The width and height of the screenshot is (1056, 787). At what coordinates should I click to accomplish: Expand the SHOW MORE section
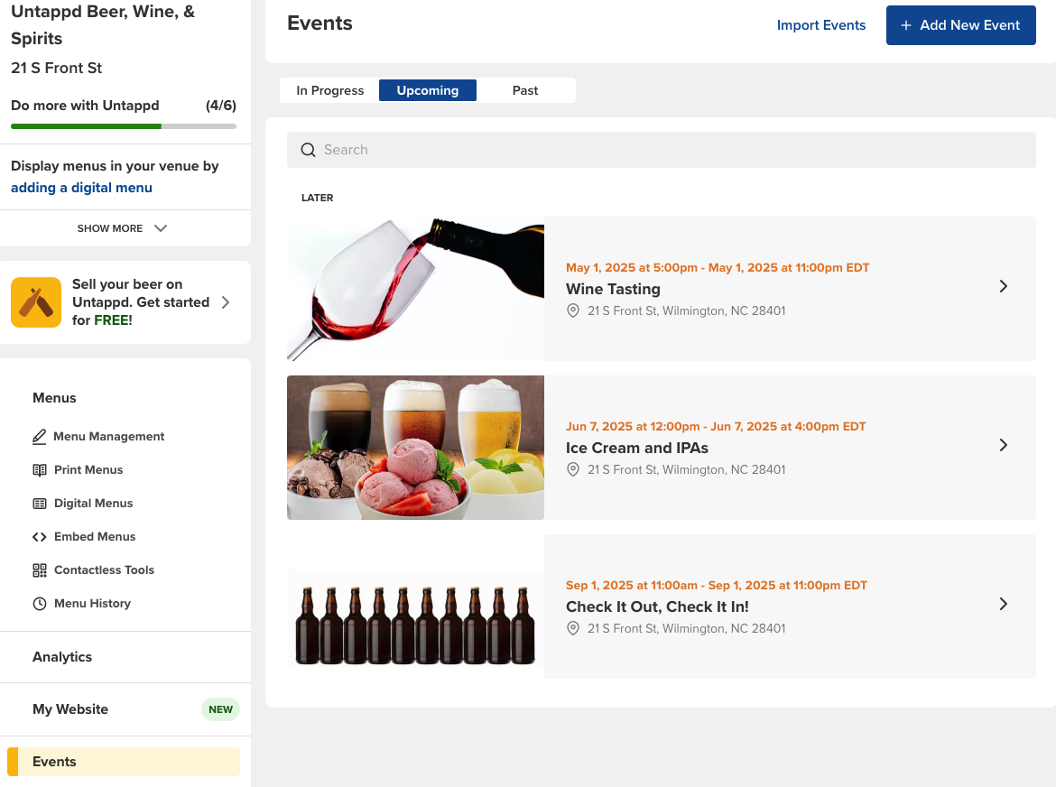pyautogui.click(x=122, y=228)
